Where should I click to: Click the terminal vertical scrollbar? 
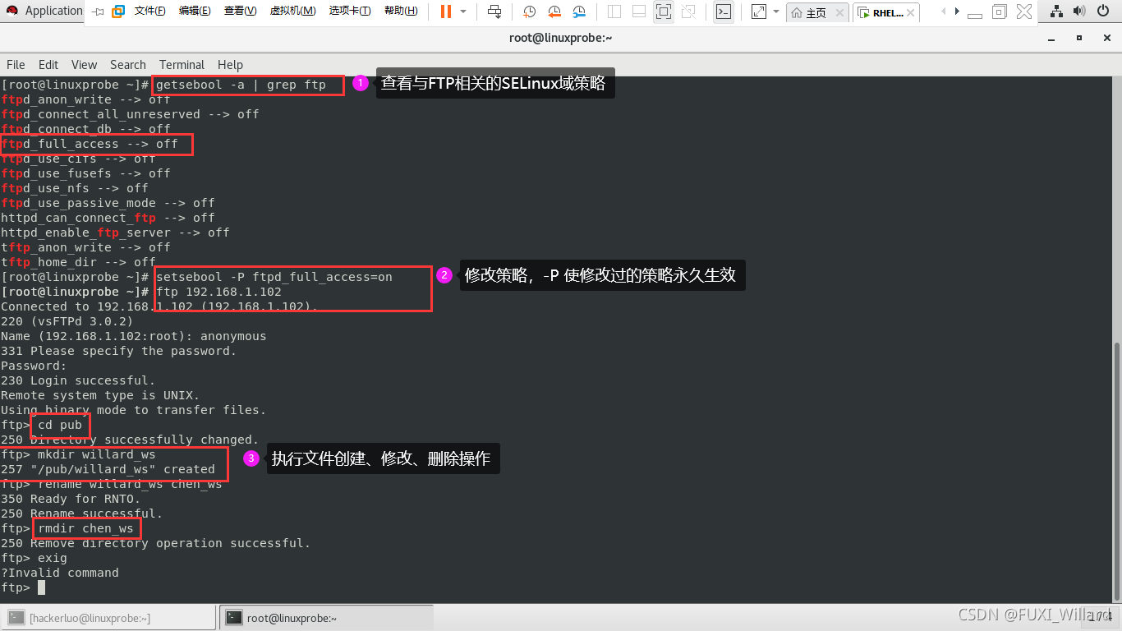[x=1116, y=470]
